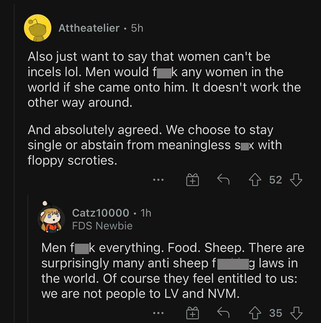Screen dimensions: 321x323
Task: Open Catz10000's username link
Action: [x=100, y=213]
